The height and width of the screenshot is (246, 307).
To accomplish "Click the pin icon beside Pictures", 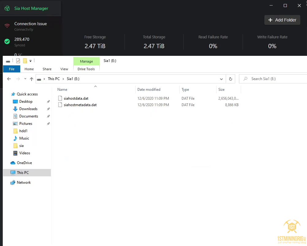I will coord(48,124).
